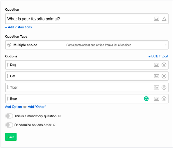Turn on Randomize options order
Screen dimensions: 173x148
(9, 125)
